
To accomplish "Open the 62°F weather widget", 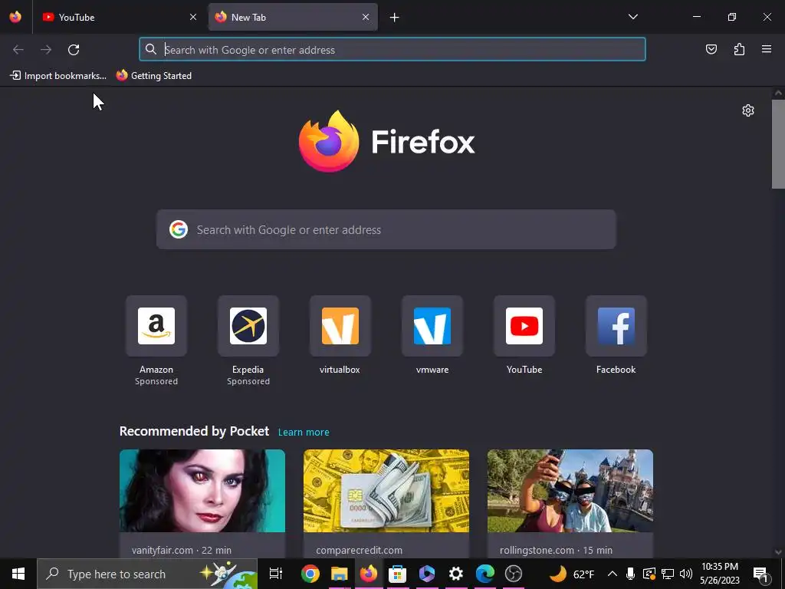I will 572,574.
